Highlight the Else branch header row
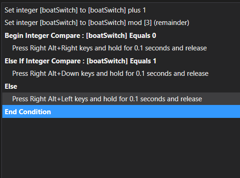Image resolution: width=240 pixels, height=178 pixels. pos(121,86)
